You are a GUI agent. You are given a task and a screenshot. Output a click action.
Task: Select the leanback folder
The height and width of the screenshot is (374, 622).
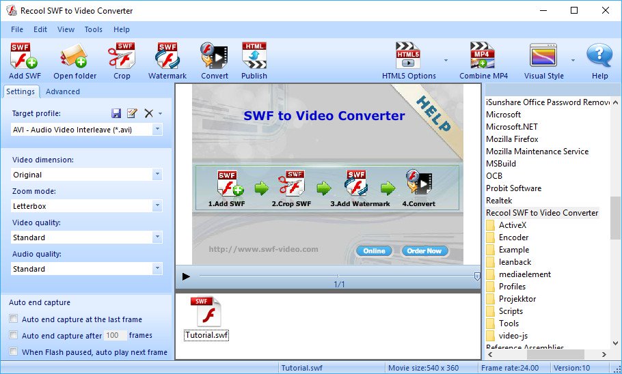pyautogui.click(x=515, y=262)
